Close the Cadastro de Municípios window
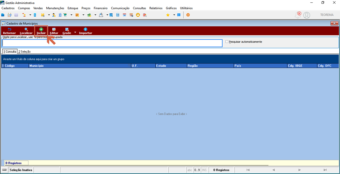This screenshot has height=174, width=340. 334,23
